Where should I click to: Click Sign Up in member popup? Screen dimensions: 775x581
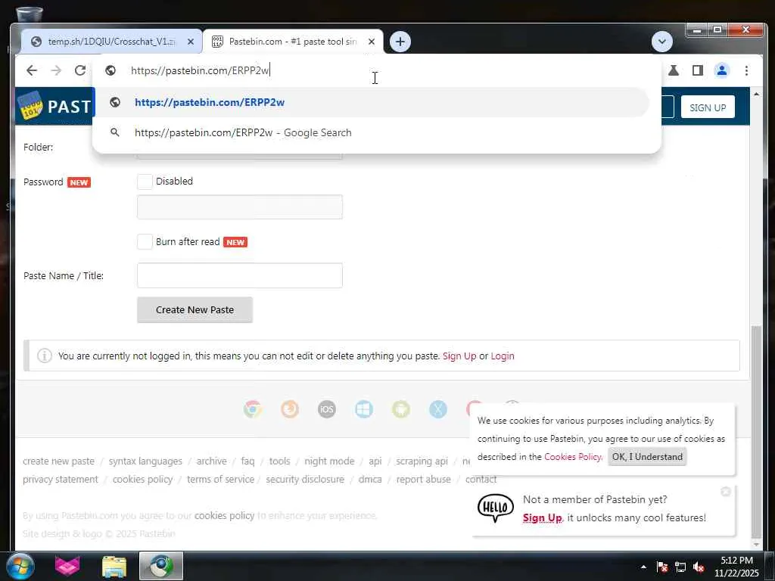coord(542,517)
